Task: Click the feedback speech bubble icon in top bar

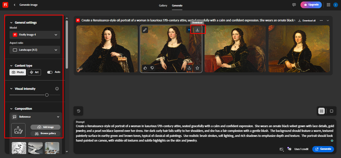Action: 294,4
